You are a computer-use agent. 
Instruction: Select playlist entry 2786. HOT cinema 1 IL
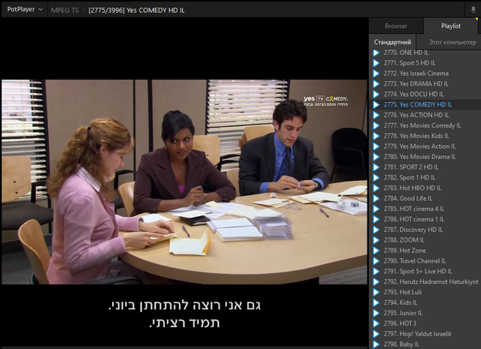point(425,219)
